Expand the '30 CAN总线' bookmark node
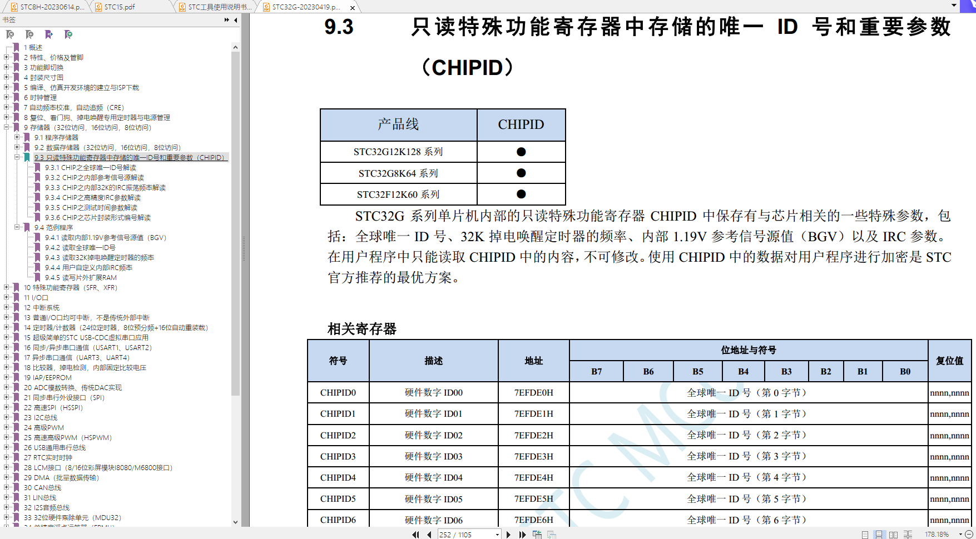Image resolution: width=976 pixels, height=539 pixels. click(x=7, y=487)
